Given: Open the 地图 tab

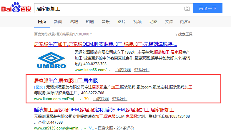Looking at the screenshot, I should pos(153,22).
